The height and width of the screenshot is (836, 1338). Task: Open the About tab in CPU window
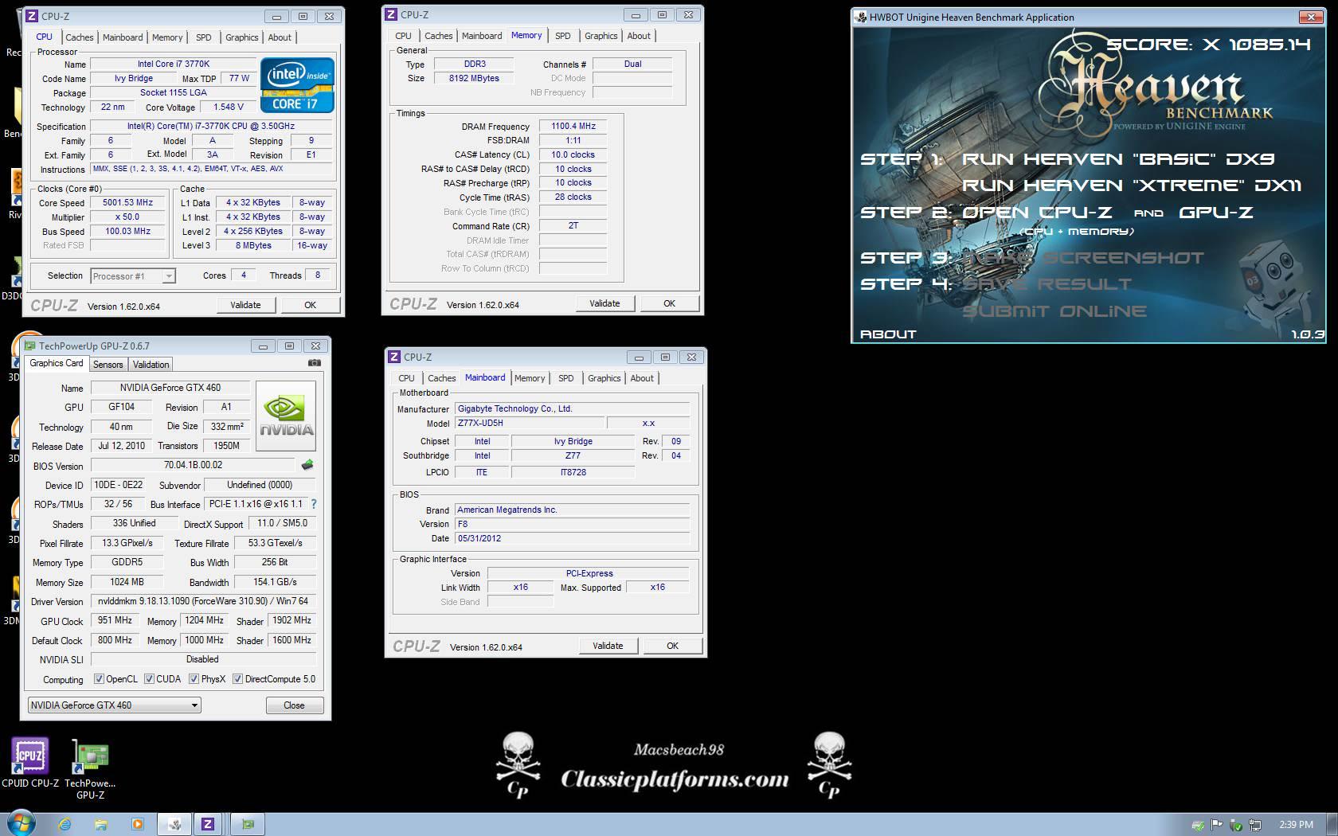point(280,37)
